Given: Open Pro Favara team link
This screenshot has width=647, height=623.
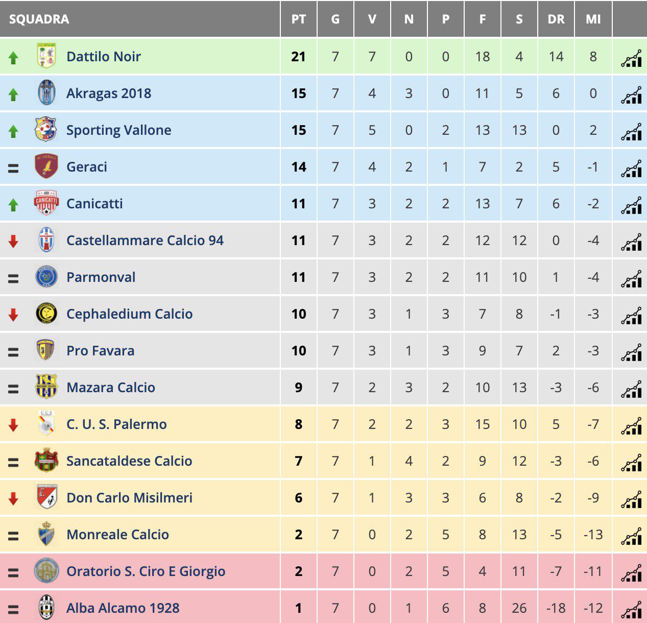Looking at the screenshot, I should coord(101,350).
